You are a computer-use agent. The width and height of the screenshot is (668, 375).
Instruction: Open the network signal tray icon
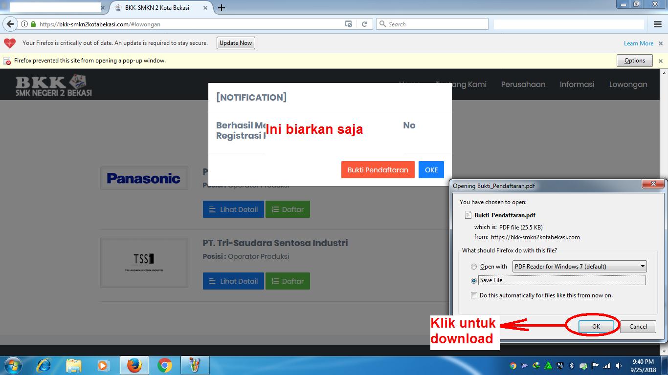click(607, 366)
